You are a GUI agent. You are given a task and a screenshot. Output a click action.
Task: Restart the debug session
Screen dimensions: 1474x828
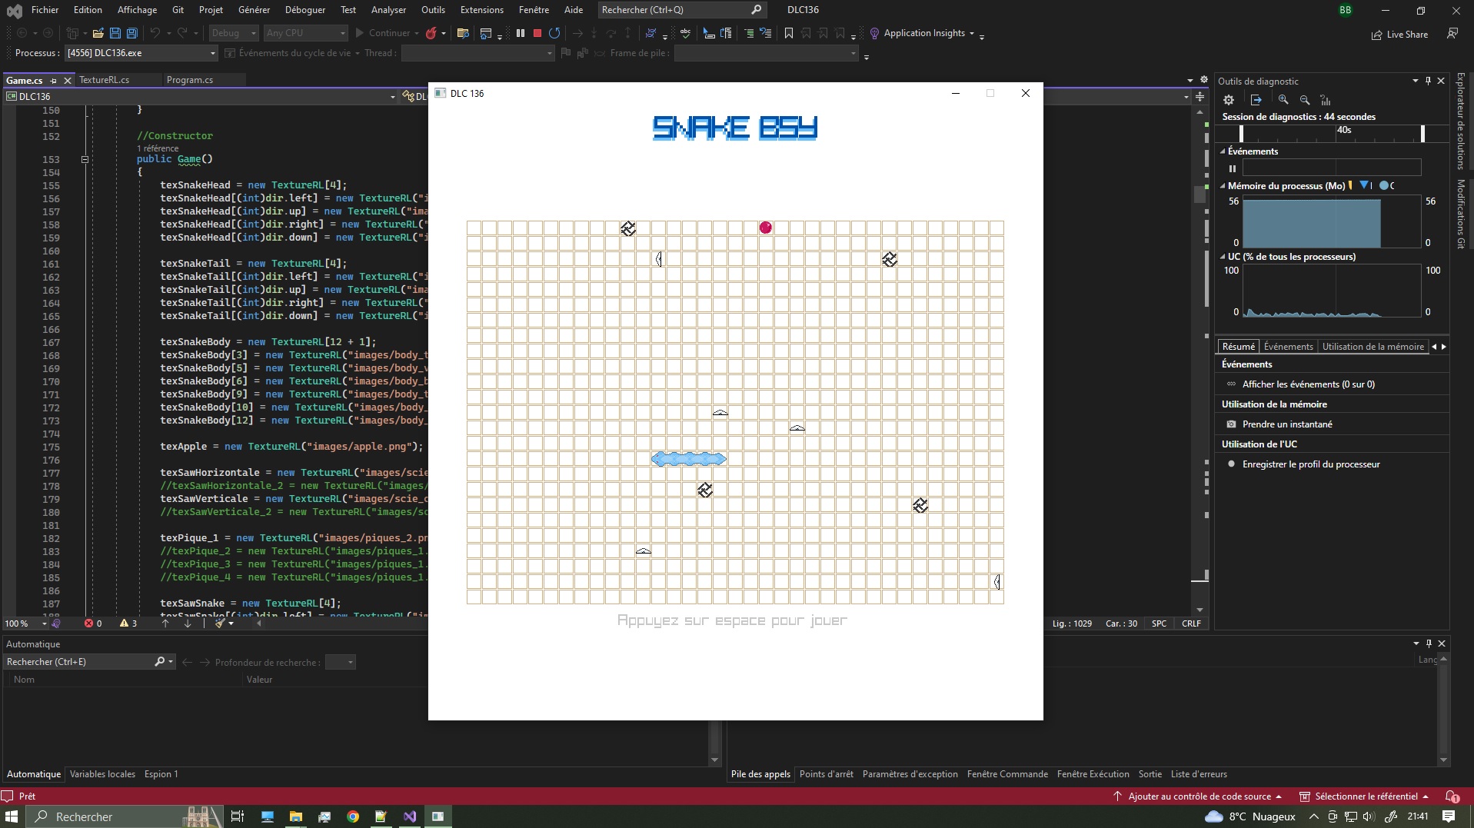(554, 33)
